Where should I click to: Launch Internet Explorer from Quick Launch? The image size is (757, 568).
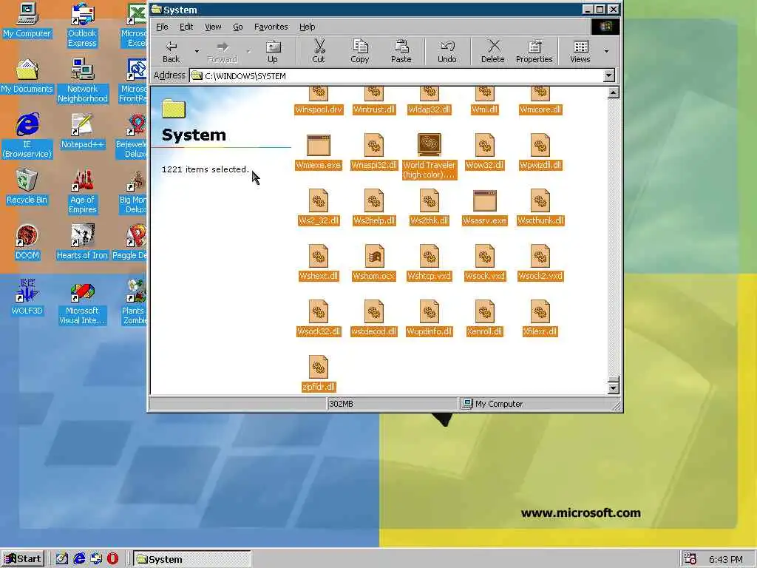(79, 559)
